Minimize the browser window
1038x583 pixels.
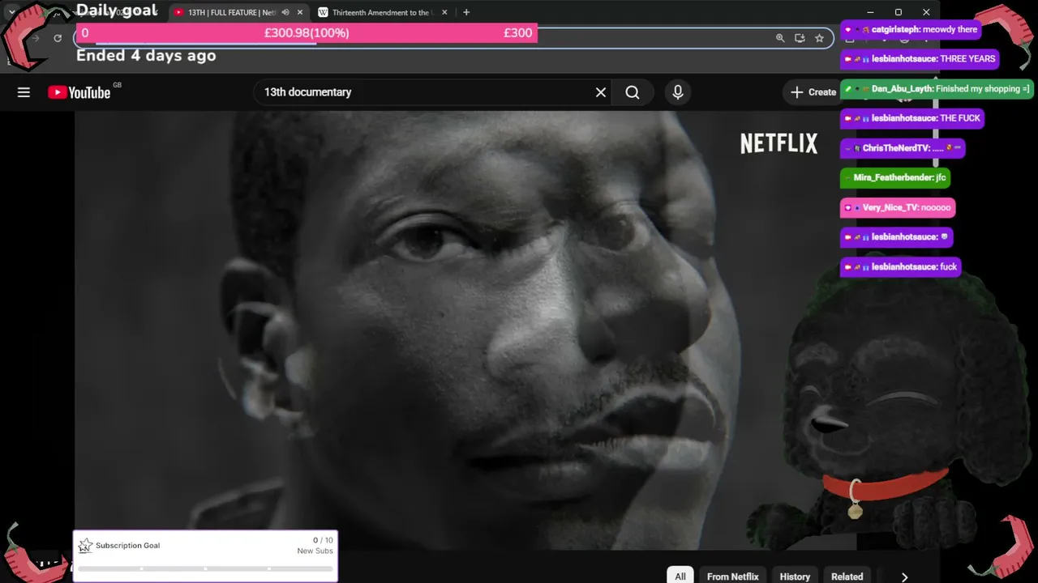point(870,12)
